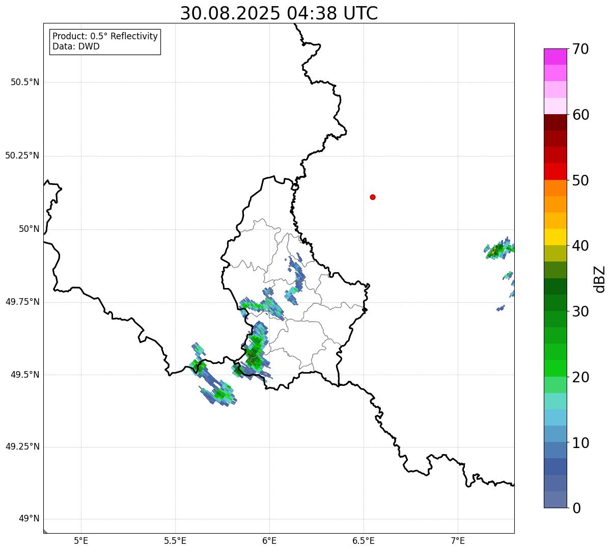The image size is (612, 551).
Task: Click the colorbar label 50
Action: pyautogui.click(x=580, y=181)
